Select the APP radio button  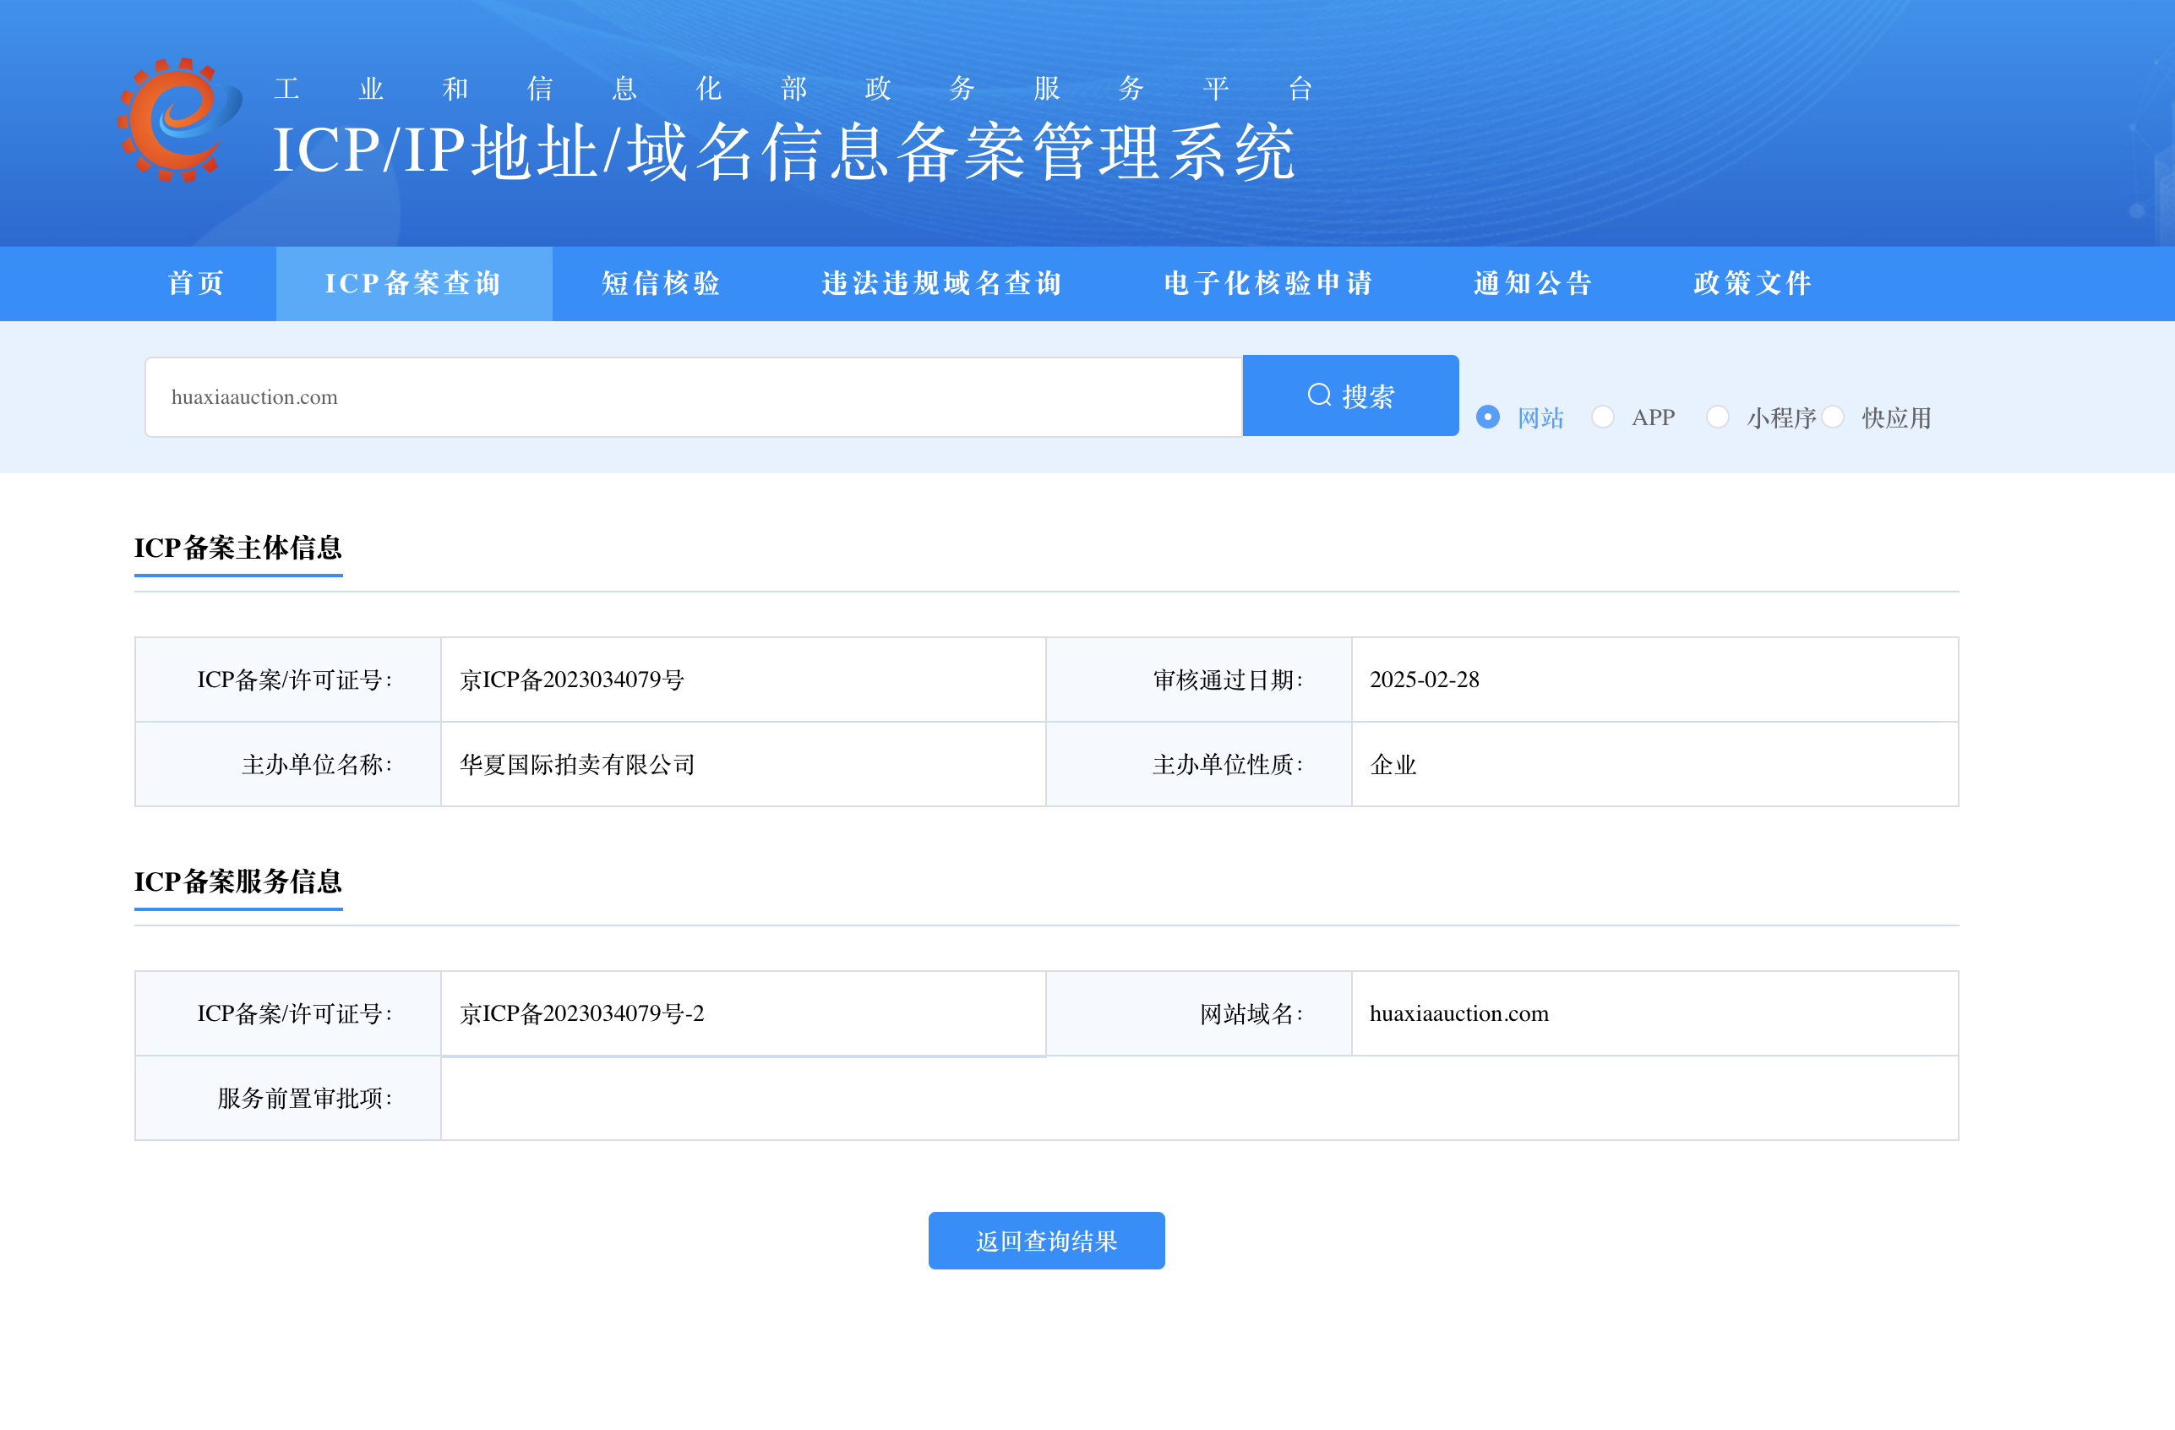click(x=1602, y=417)
